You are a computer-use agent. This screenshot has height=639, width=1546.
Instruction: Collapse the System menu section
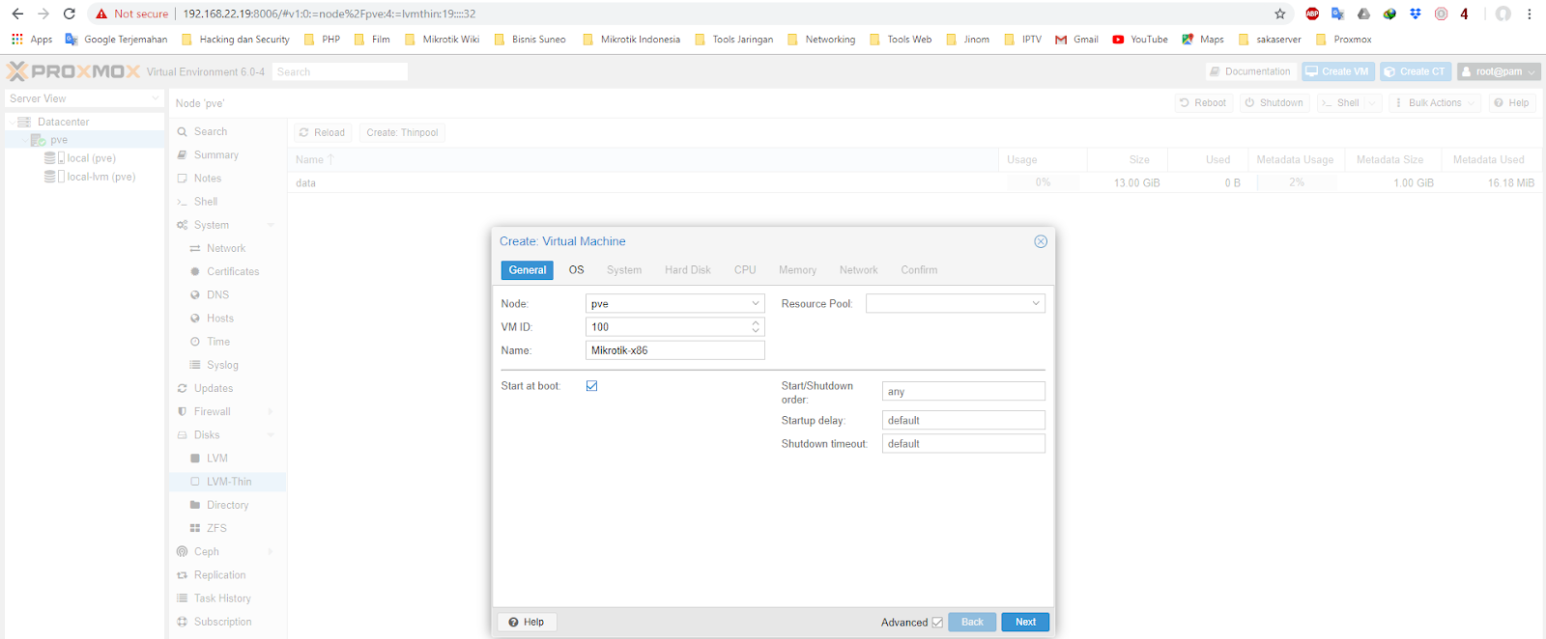271,225
